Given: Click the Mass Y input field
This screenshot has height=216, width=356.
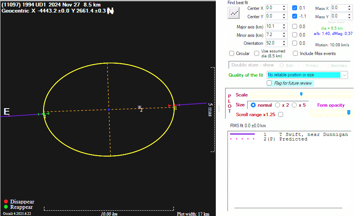Looking at the screenshot, I should (x=339, y=16).
